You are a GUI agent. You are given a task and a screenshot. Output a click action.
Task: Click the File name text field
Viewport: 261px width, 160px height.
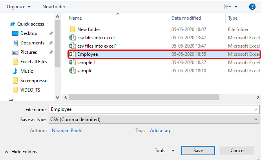coord(149,110)
